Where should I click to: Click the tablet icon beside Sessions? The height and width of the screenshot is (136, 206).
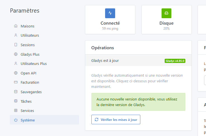(x=16, y=45)
